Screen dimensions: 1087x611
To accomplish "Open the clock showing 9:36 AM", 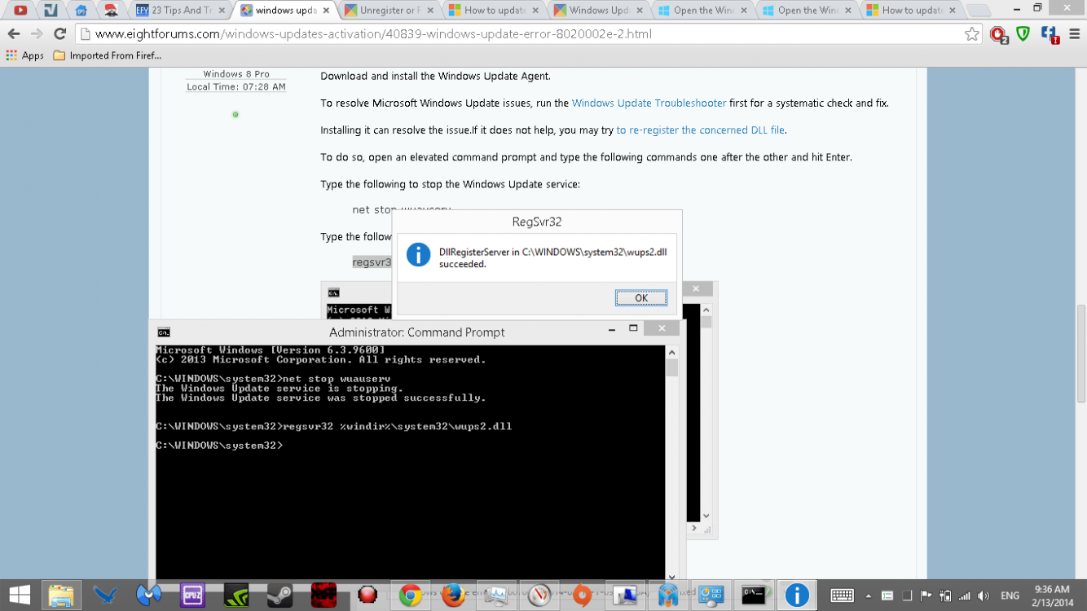I will [1051, 596].
